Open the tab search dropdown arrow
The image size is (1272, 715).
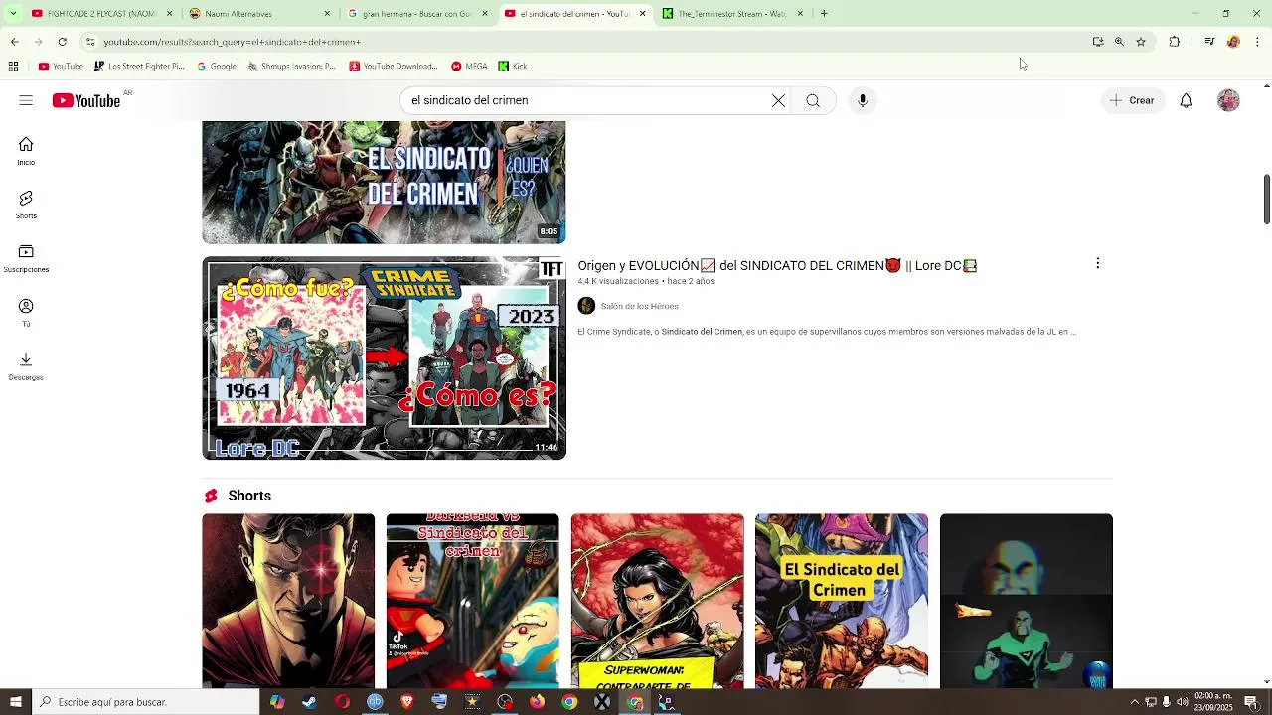pyautogui.click(x=13, y=13)
